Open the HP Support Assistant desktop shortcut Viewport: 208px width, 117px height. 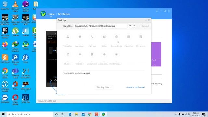pos(5,86)
